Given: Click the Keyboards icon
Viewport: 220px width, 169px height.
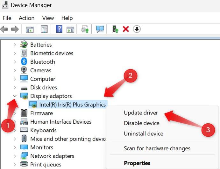Looking at the screenshot, I should click(x=24, y=130).
